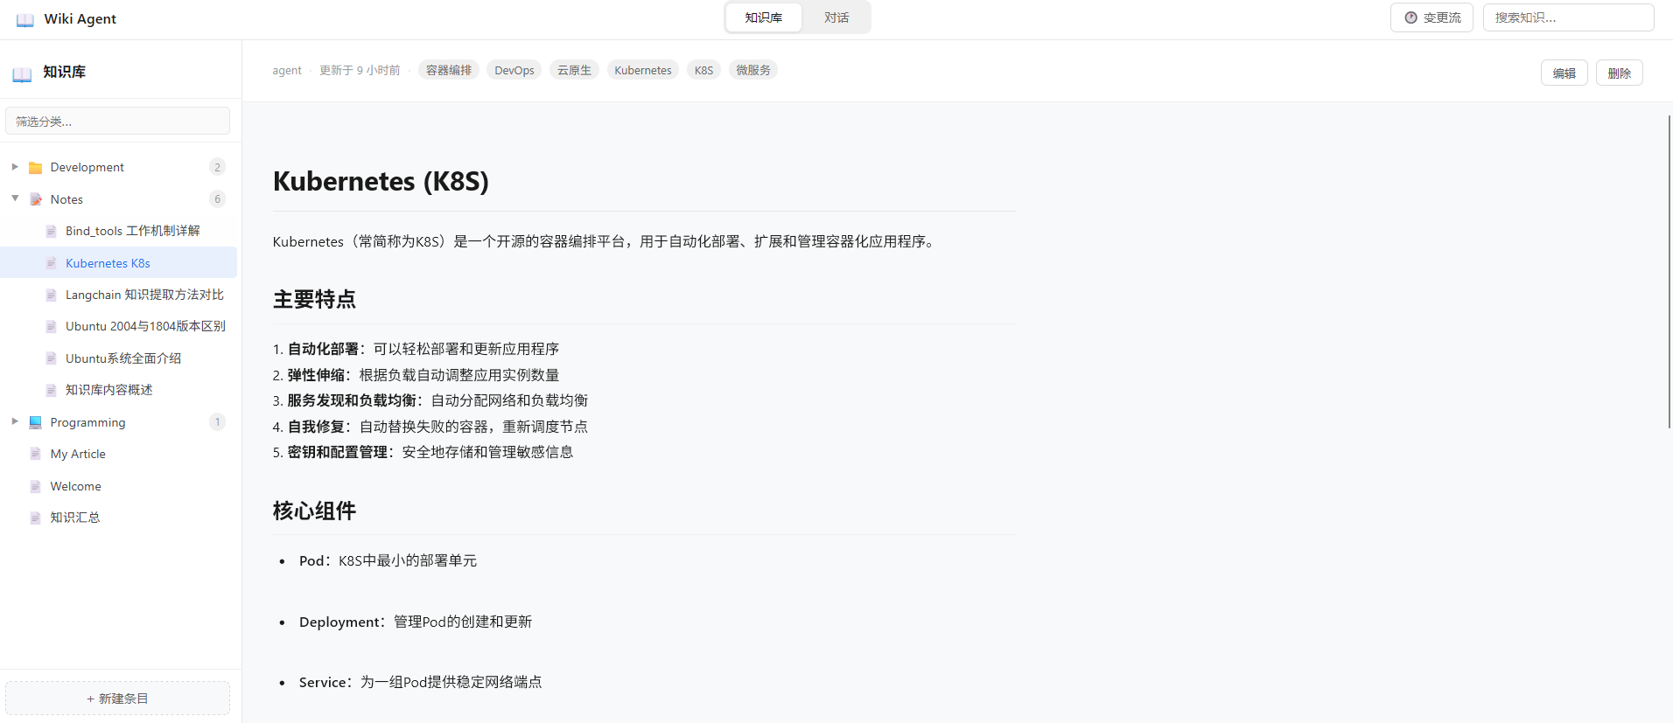Viewport: 1673px width, 723px height.
Task: Click the 编辑 button
Action: tap(1564, 73)
